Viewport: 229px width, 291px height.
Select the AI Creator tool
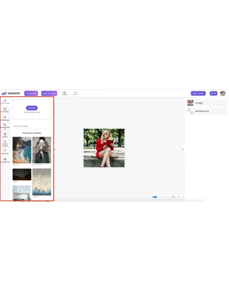click(x=5, y=110)
